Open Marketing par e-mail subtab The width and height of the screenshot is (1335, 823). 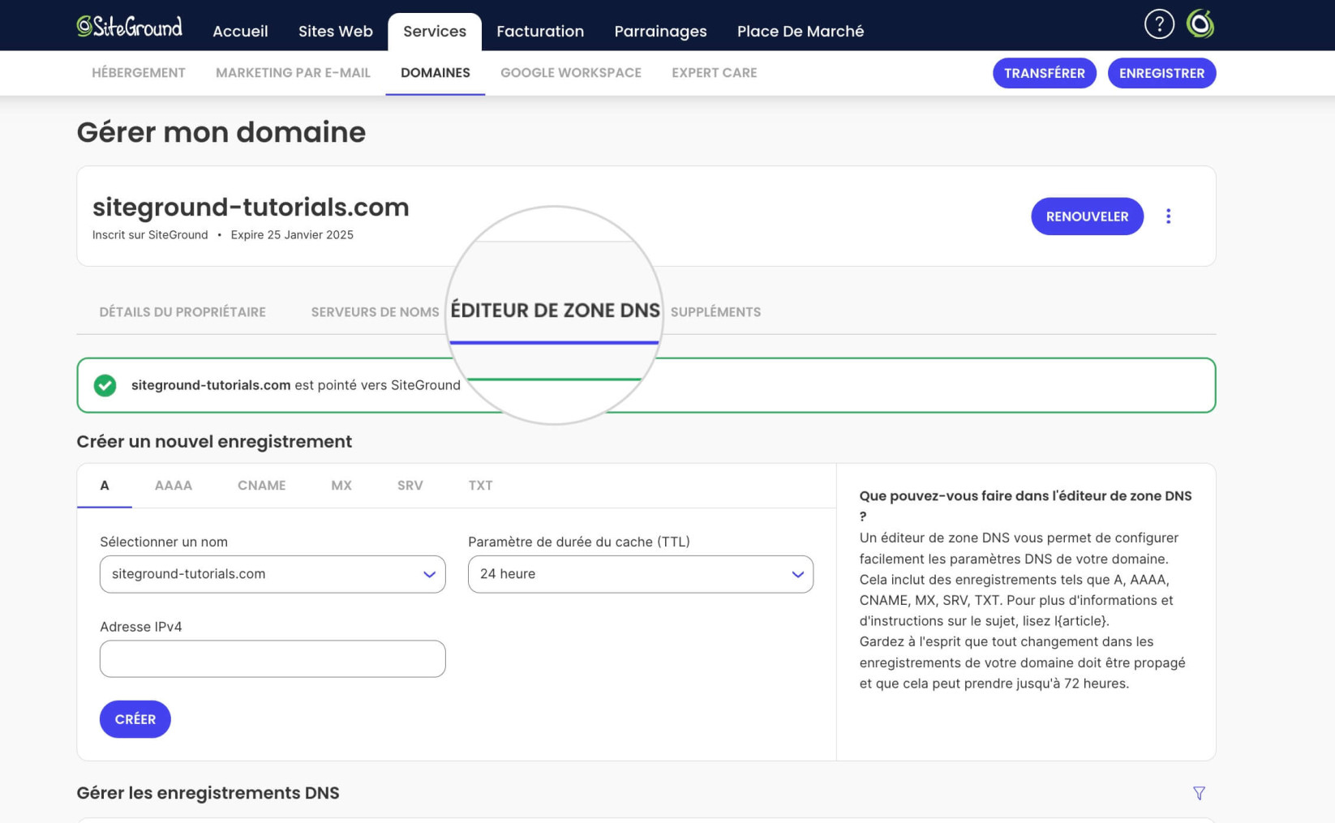[x=293, y=73]
